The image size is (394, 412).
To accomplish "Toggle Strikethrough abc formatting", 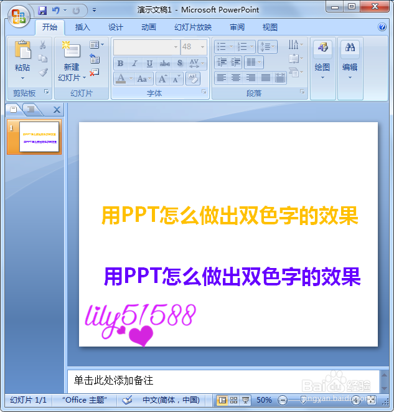I will pyautogui.click(x=165, y=63).
